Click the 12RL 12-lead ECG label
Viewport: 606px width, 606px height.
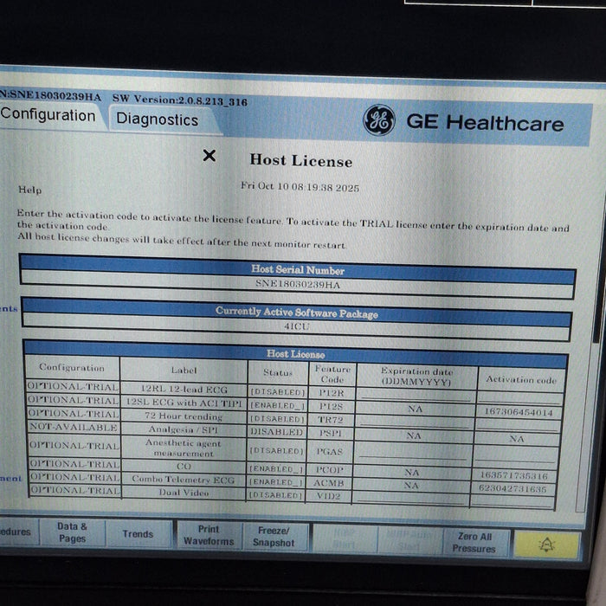[x=184, y=390]
